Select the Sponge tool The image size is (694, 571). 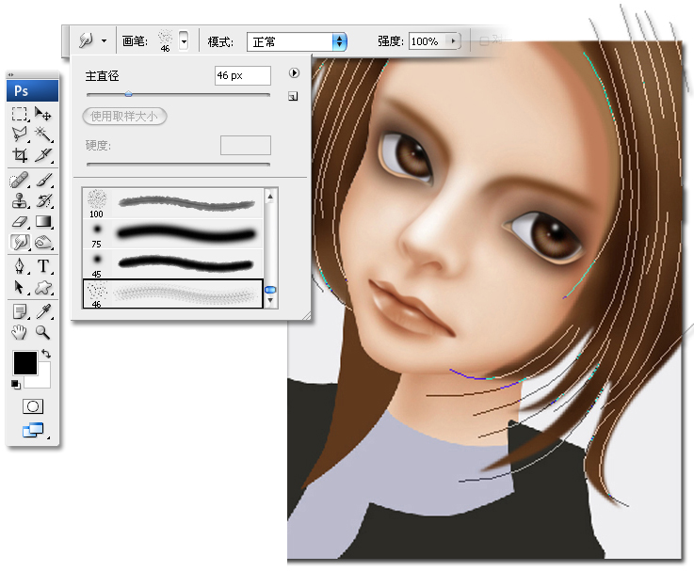coord(43,242)
